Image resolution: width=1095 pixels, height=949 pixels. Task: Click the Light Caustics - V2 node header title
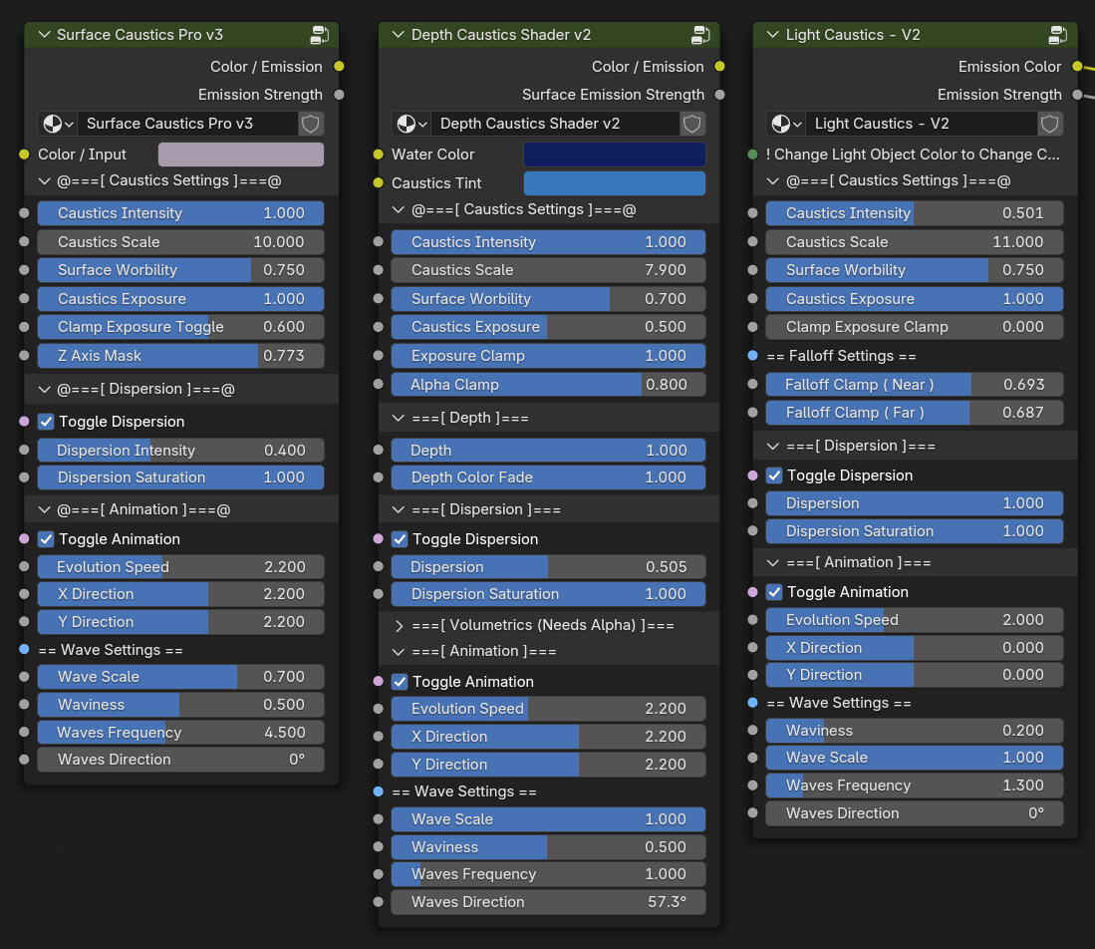click(x=852, y=35)
